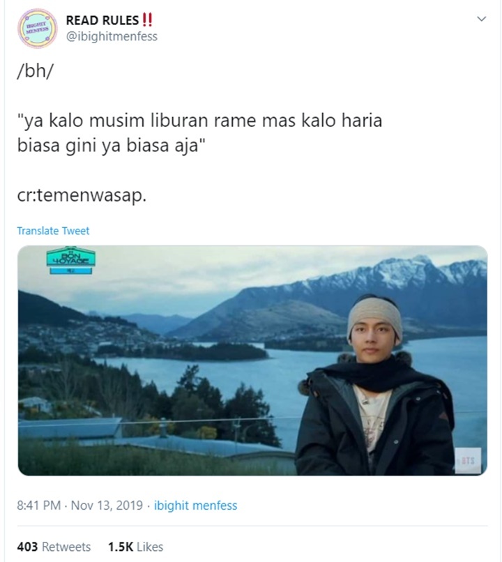This screenshot has height=562, width=502.
Task: Open the ibighit menfess source link
Action: pyautogui.click(x=196, y=506)
